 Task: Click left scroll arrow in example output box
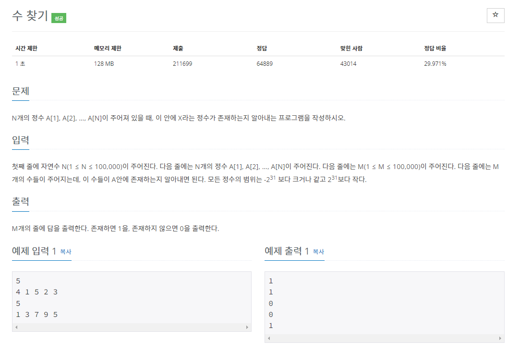click(x=269, y=338)
